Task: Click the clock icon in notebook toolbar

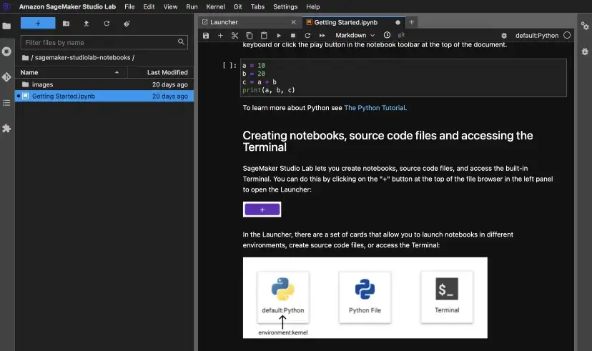Action: pyautogui.click(x=387, y=35)
